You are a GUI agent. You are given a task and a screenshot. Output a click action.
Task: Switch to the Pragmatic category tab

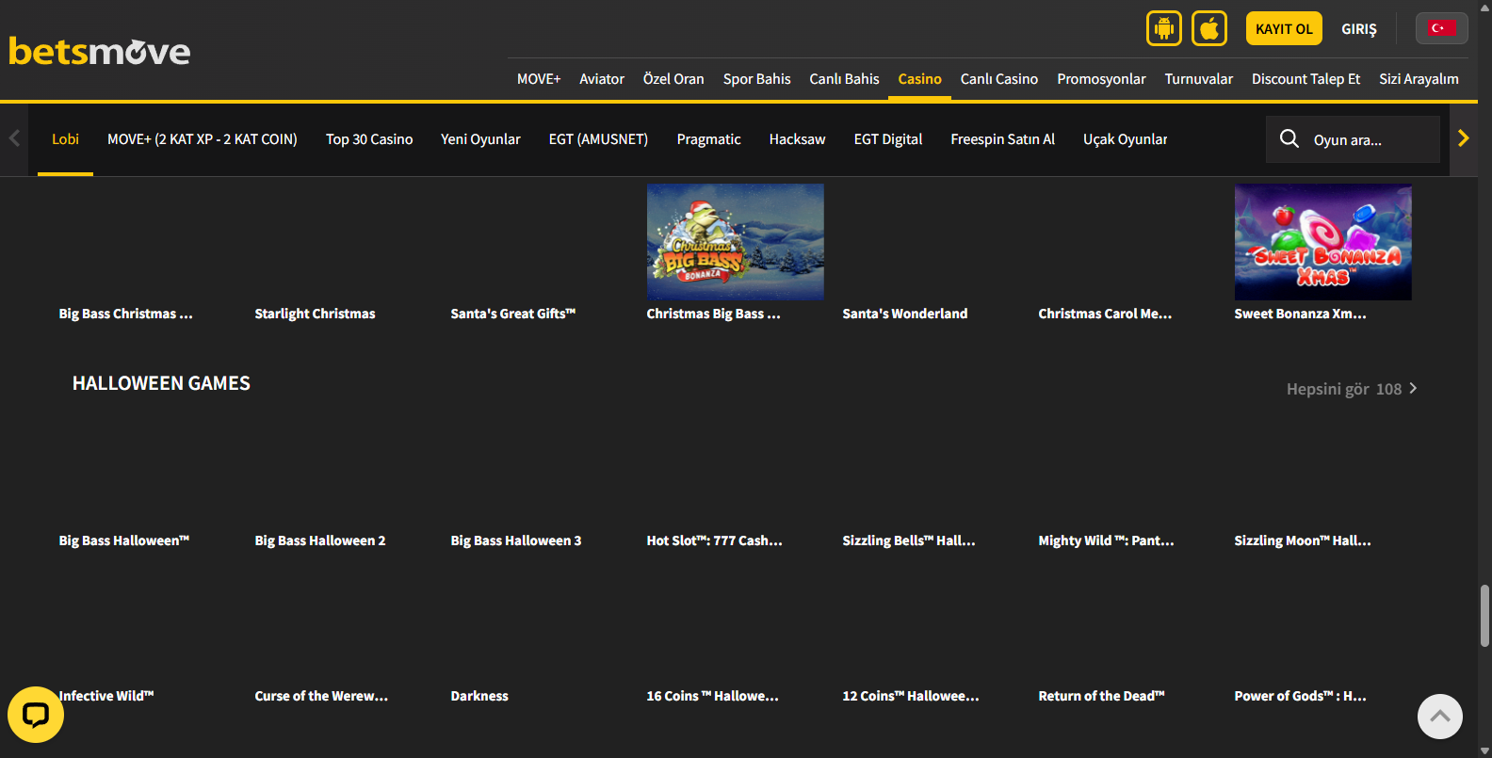point(708,139)
